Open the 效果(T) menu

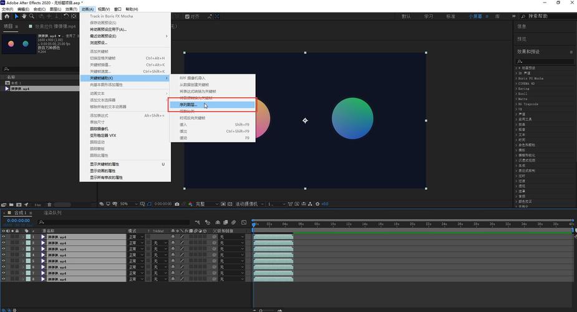(x=71, y=9)
